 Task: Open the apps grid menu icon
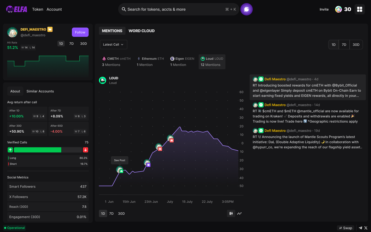[360, 9]
